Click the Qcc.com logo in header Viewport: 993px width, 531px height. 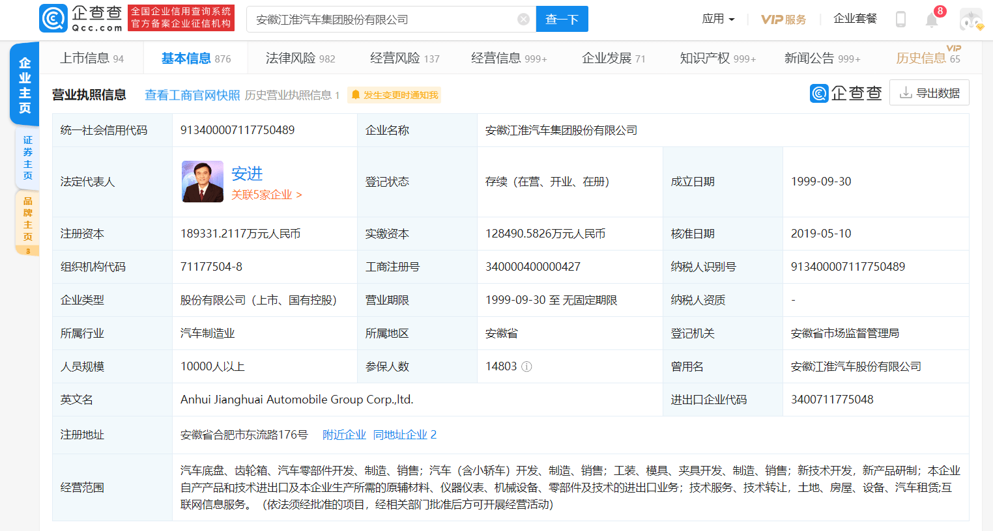pos(81,18)
